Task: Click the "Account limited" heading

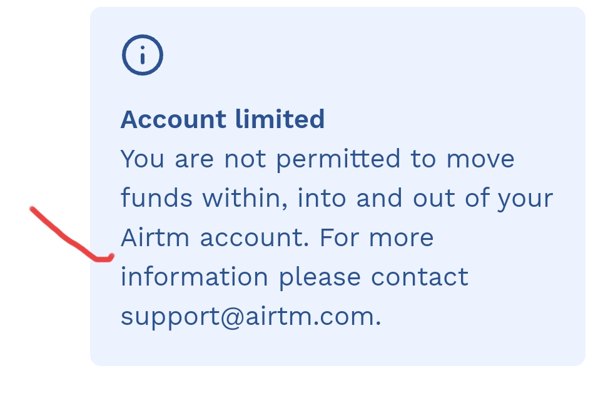Action: (222, 119)
